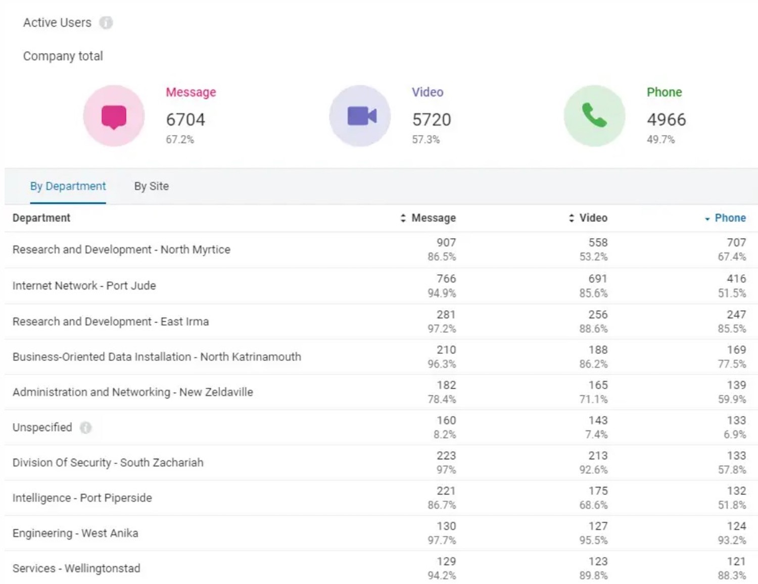Sort table by the Message column
The width and height of the screenshot is (758, 584).
pyautogui.click(x=428, y=218)
